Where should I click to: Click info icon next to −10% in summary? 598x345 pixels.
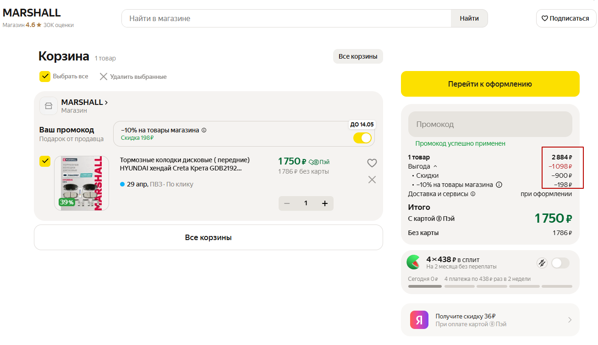499,185
